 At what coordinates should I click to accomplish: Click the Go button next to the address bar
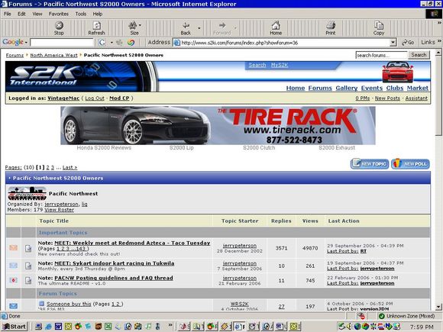408,43
